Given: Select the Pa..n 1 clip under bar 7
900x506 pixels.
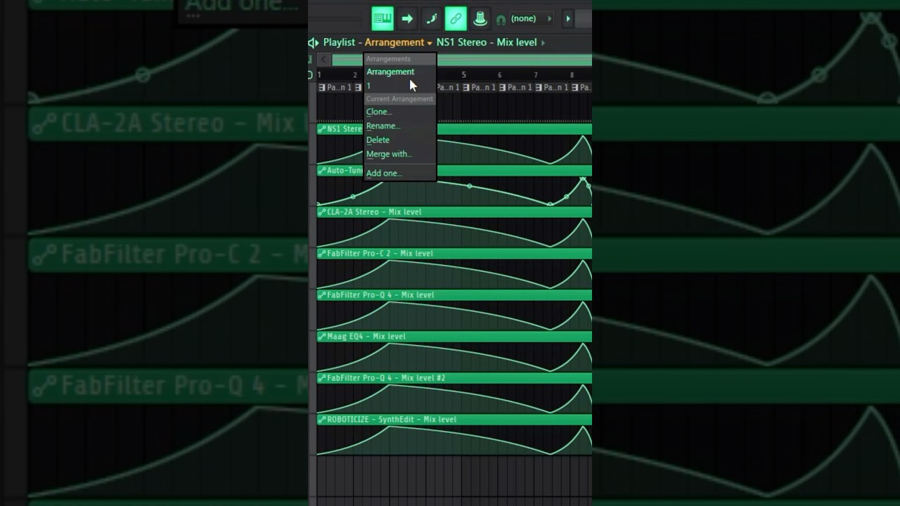Looking at the screenshot, I should (552, 88).
